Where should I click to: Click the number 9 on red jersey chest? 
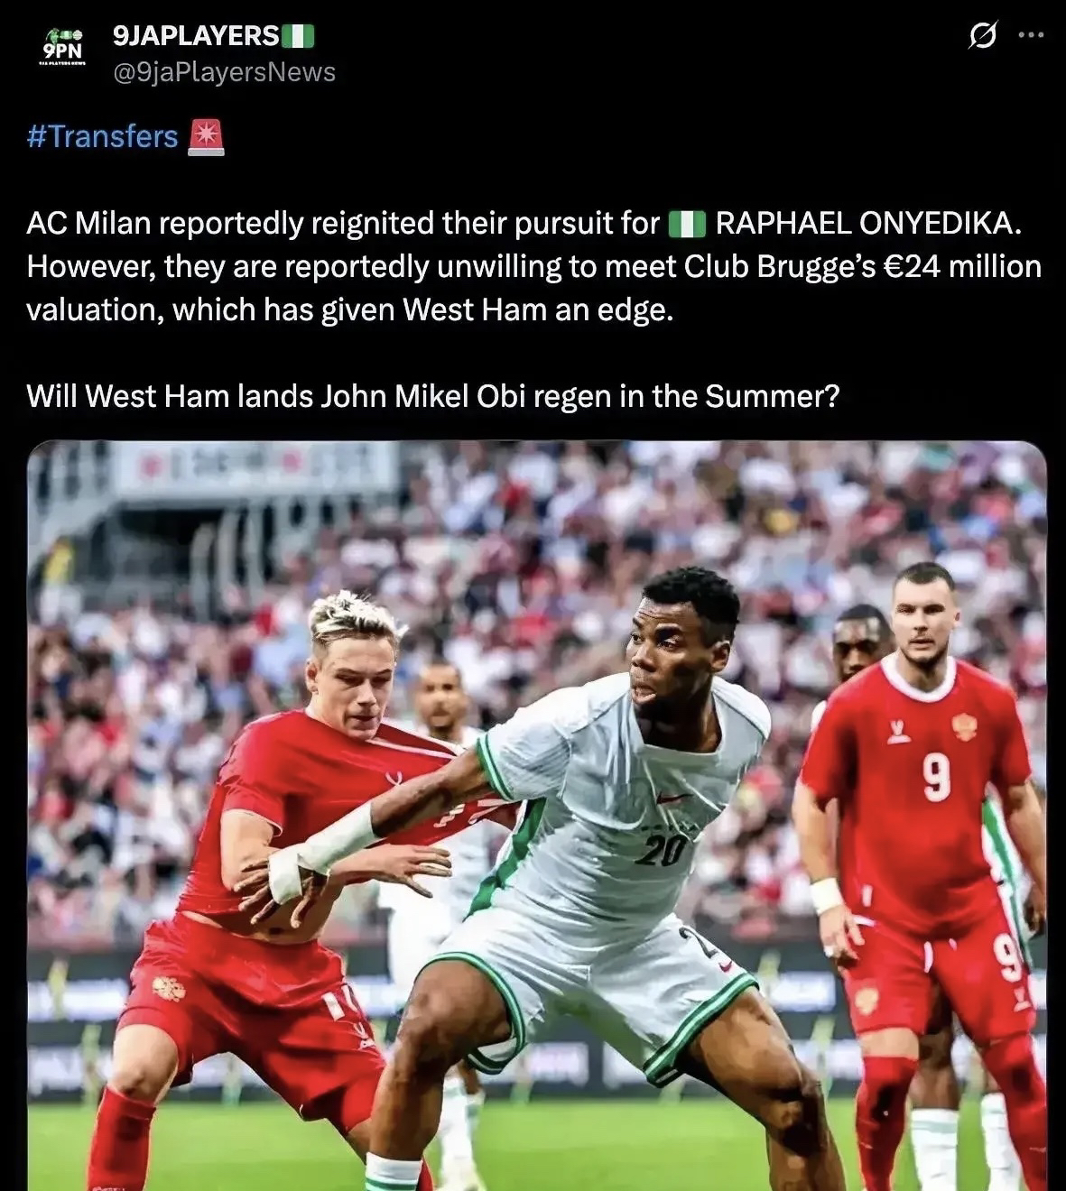[937, 778]
